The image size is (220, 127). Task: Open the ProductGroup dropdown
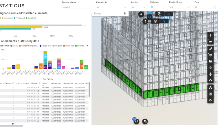(180, 7)
